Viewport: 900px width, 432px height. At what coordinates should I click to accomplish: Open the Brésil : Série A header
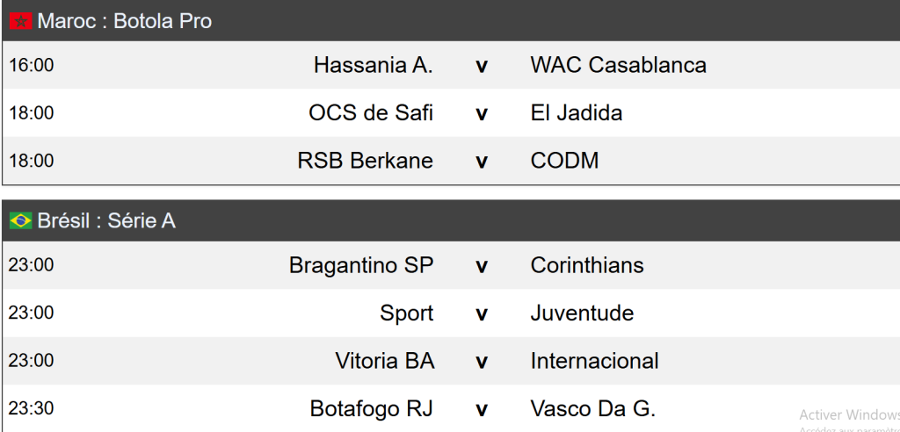pos(106,221)
